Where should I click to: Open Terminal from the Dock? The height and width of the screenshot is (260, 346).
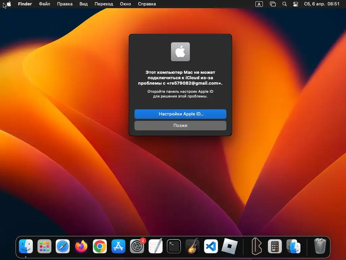[174, 246]
